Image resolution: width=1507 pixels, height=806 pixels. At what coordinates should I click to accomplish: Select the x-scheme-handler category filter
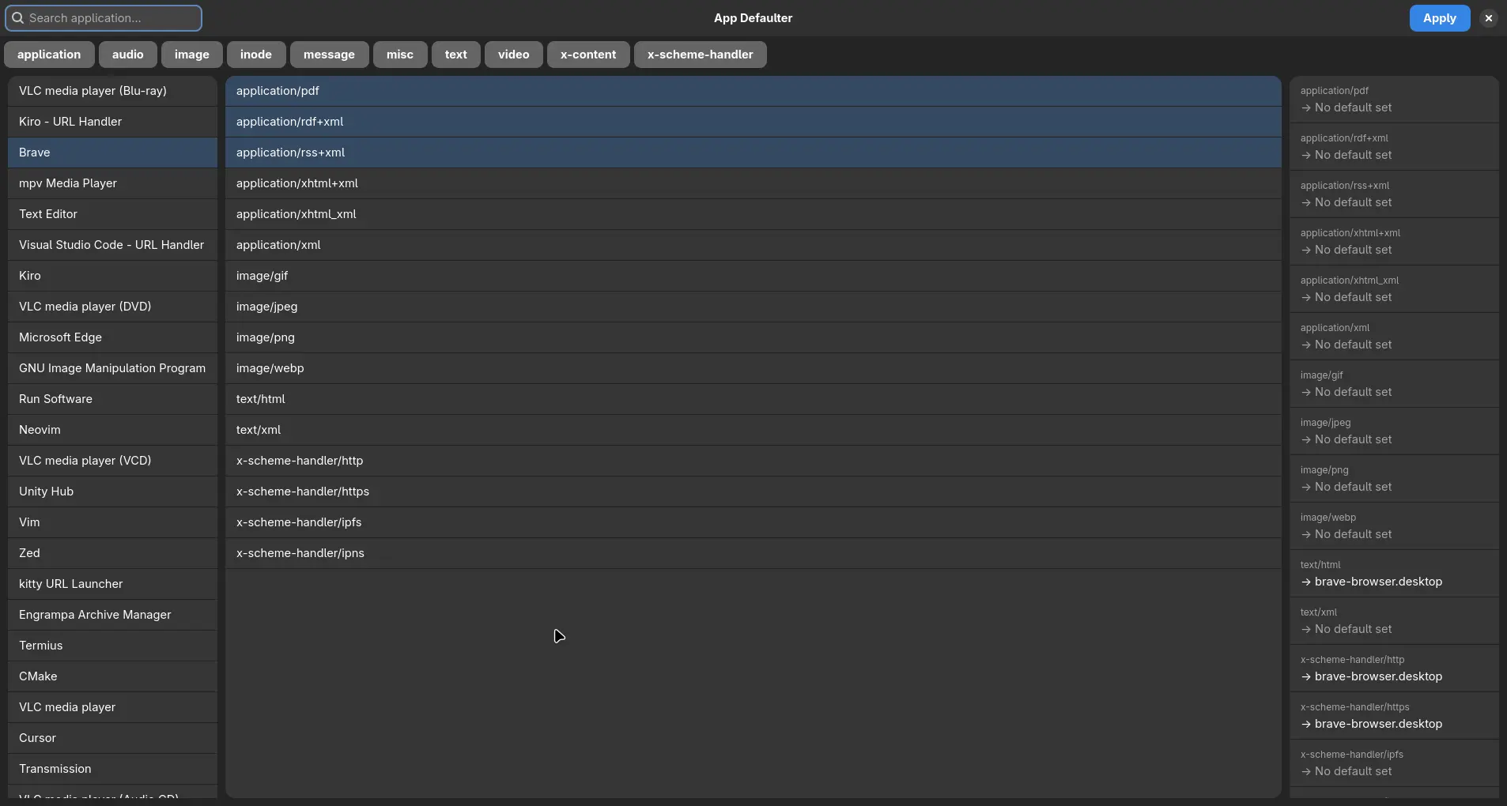click(x=699, y=55)
